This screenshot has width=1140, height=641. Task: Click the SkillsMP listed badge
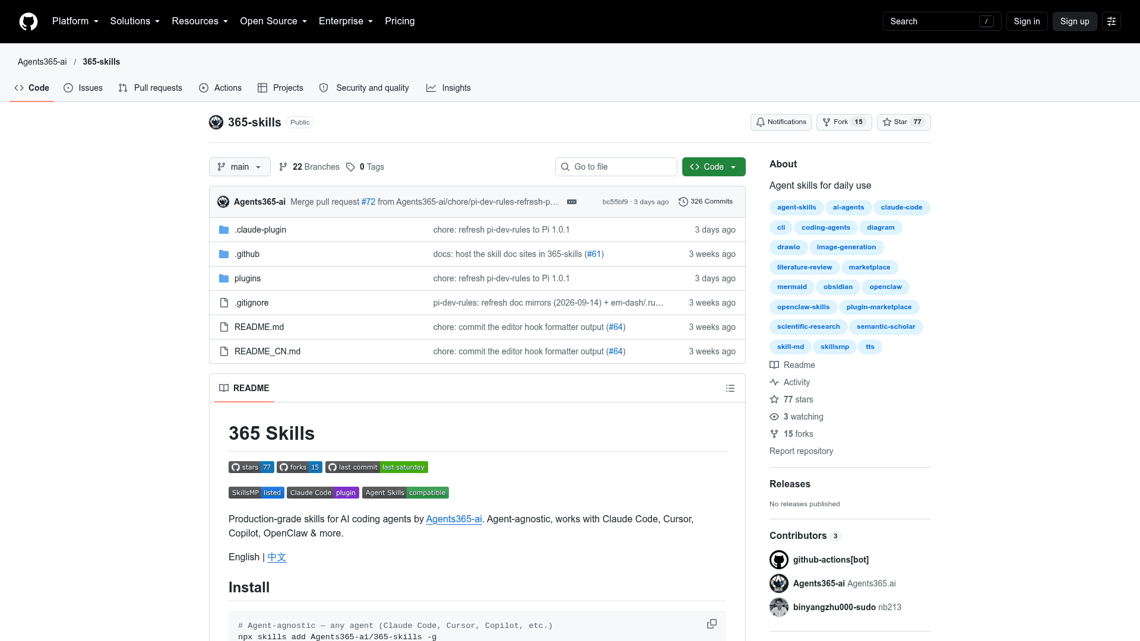point(256,493)
